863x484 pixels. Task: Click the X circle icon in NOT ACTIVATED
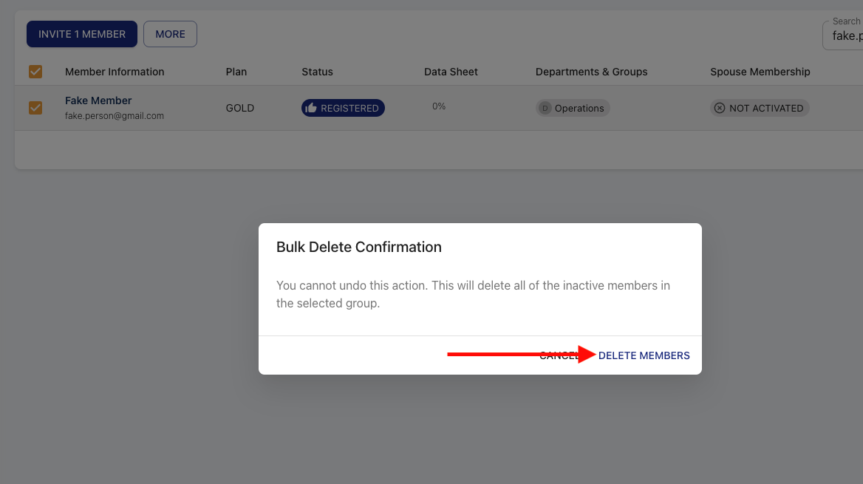[720, 108]
